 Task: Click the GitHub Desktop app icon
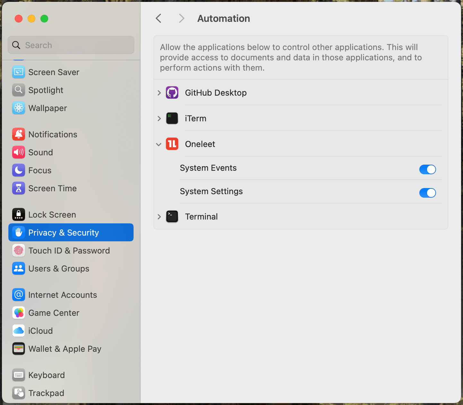172,92
